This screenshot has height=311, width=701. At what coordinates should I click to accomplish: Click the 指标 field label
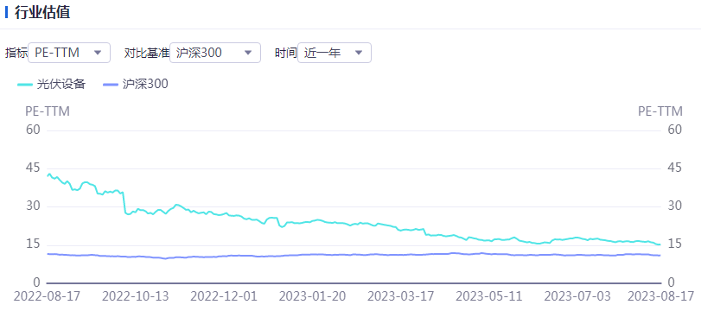tap(16, 53)
